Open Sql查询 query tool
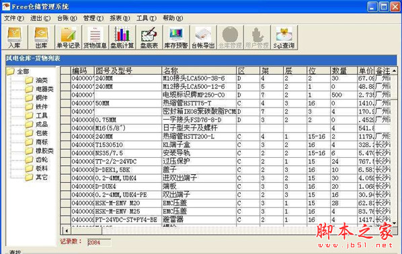Image resolution: width=402 pixels, height=254 pixels. pos(284,38)
